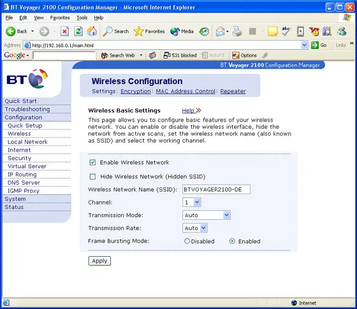Click the AutoFill toolbar button
This screenshot has width=357, height=309.
click(214, 55)
